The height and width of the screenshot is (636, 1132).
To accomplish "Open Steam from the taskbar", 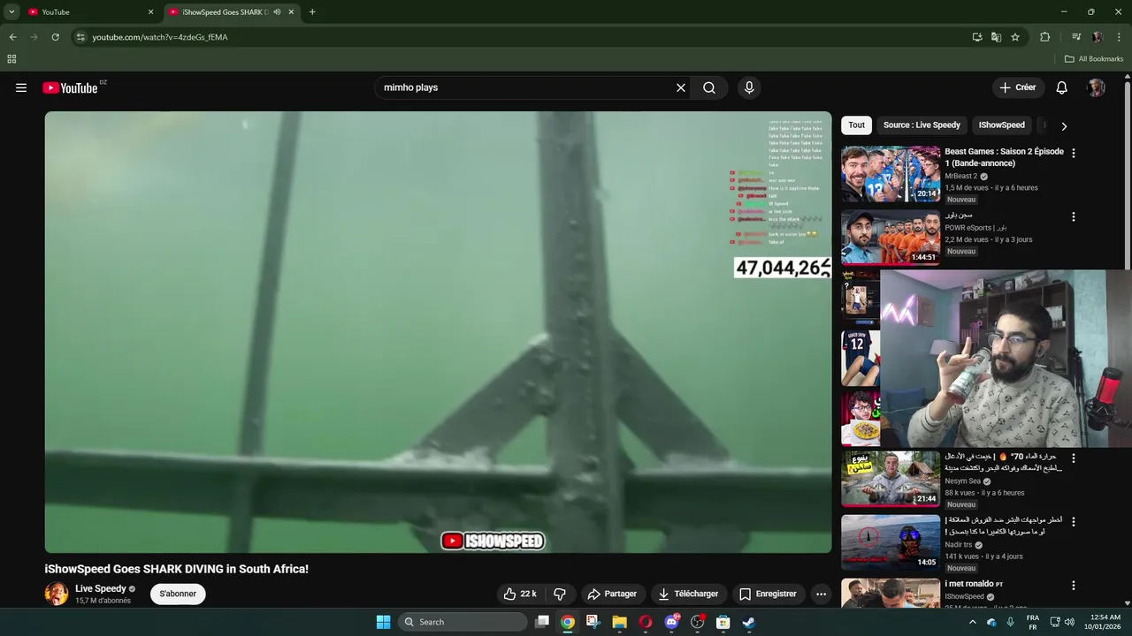I will 748,622.
